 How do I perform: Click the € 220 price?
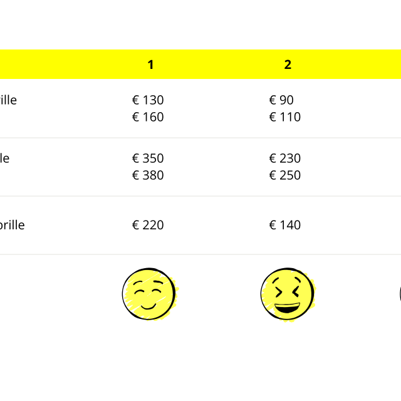click(x=148, y=225)
